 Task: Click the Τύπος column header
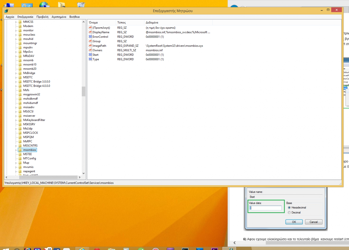(130, 22)
